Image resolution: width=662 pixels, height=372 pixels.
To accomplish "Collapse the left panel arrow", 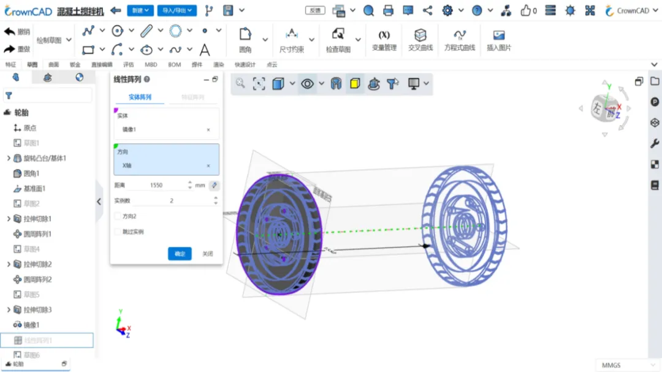I will [x=99, y=202].
